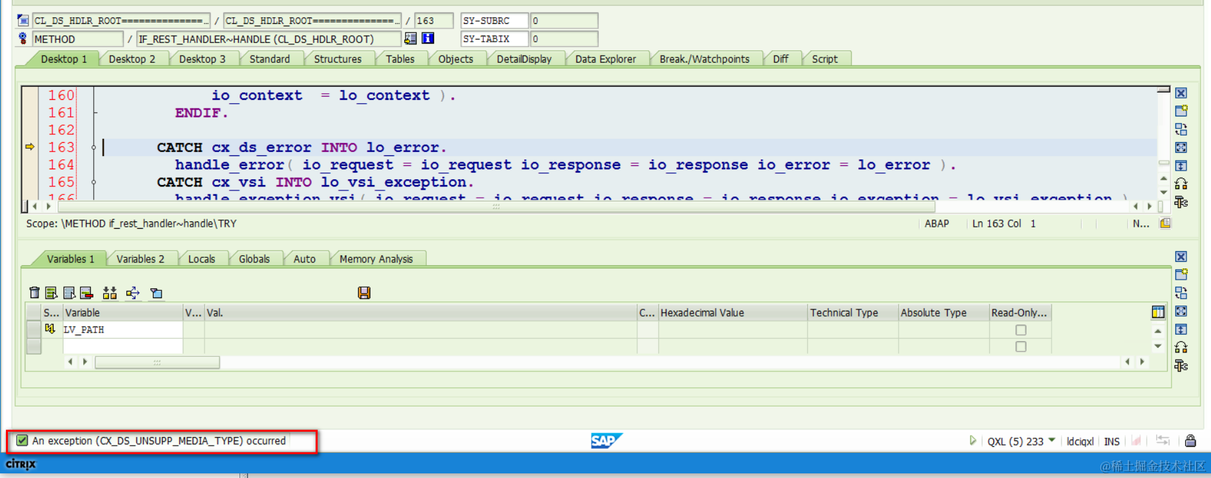Click the Variable column header
Image resolution: width=1211 pixels, height=478 pixels.
click(122, 313)
